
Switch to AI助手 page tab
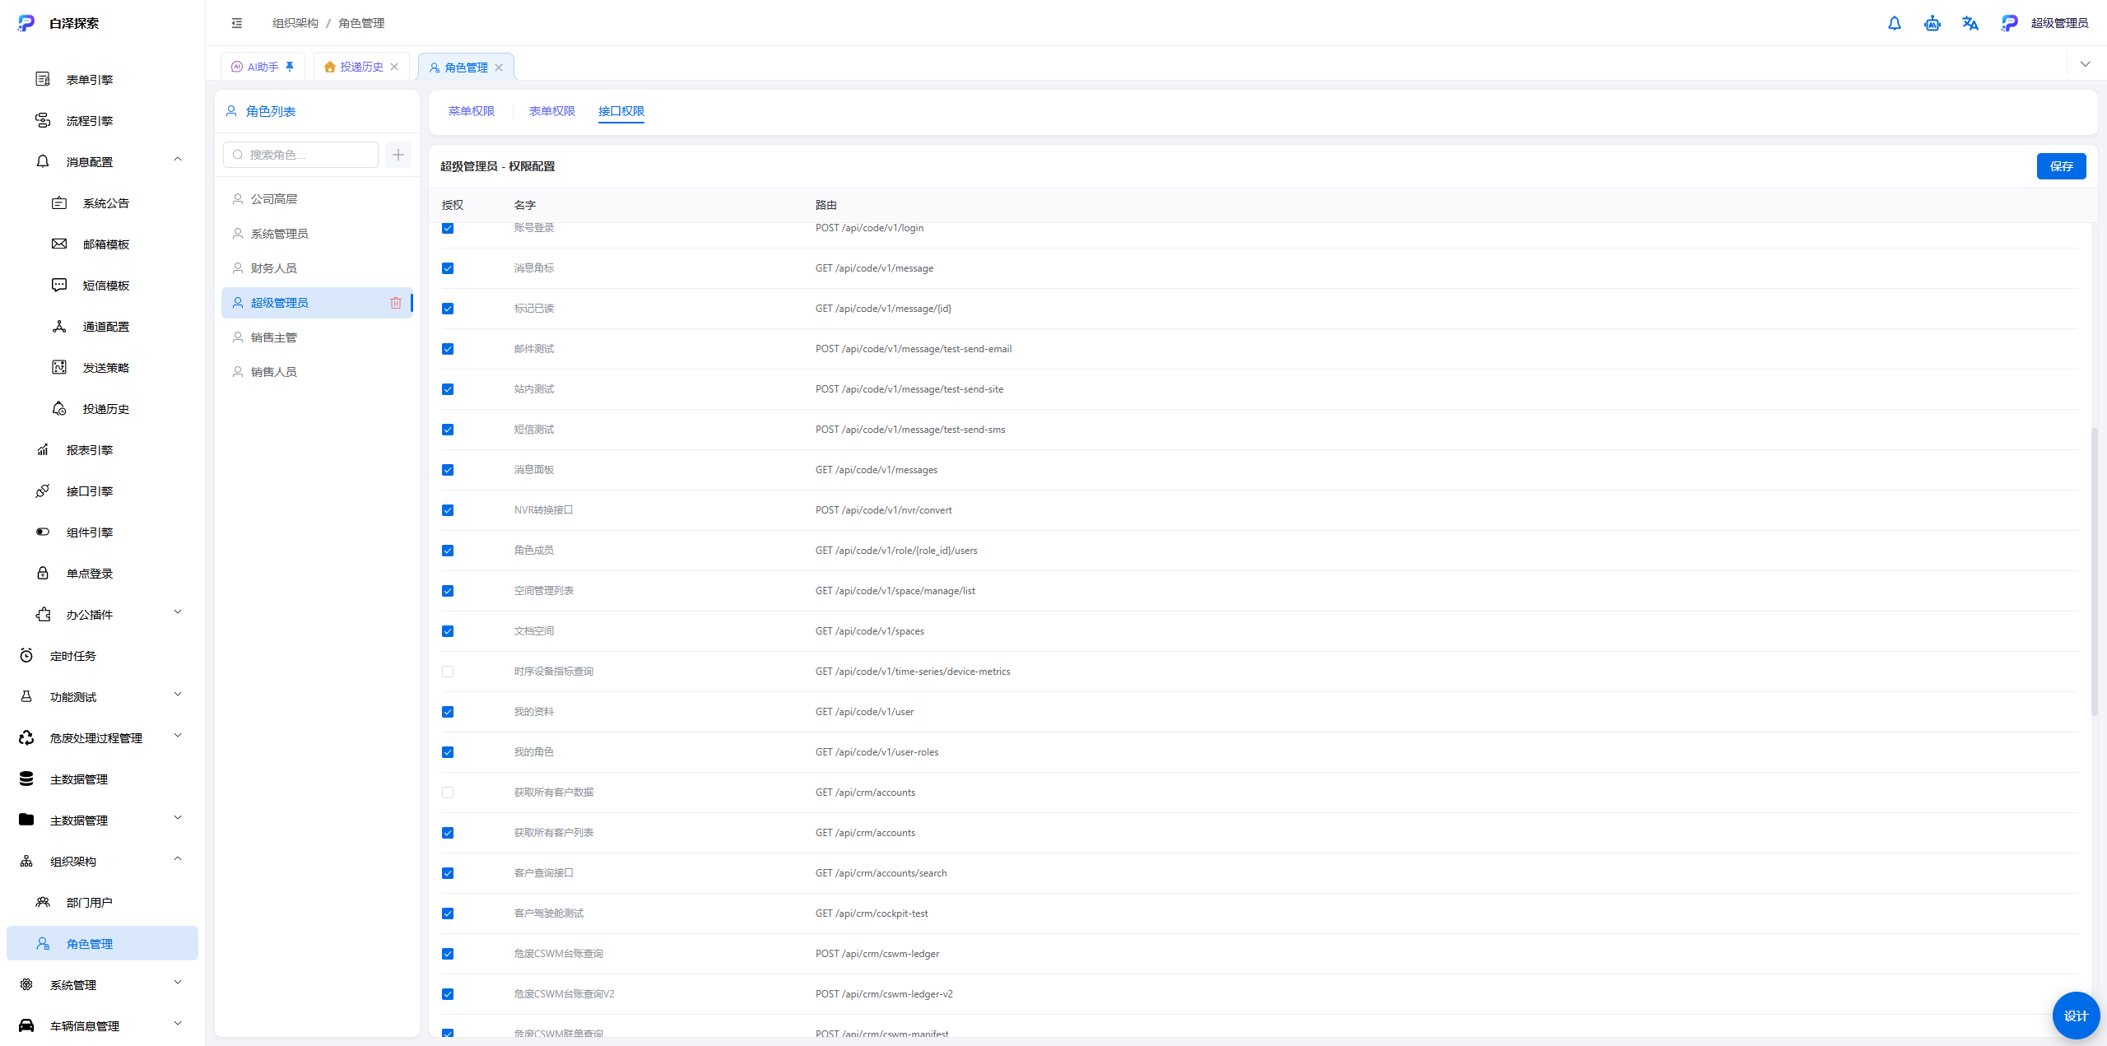[x=263, y=67]
